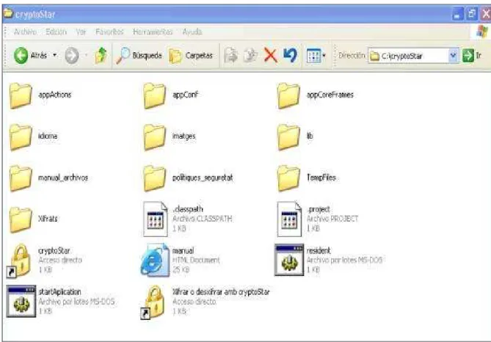Click the idioma folder name
Viewport: 491px width, 342px height.
[48, 136]
